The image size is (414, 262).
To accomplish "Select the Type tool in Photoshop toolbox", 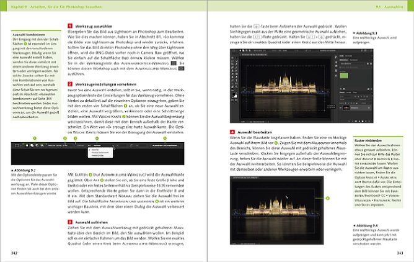I will (x=236, y=80).
